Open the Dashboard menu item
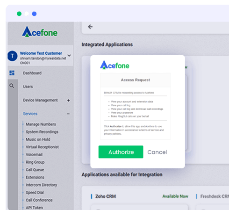The image size is (229, 210). [32, 73]
